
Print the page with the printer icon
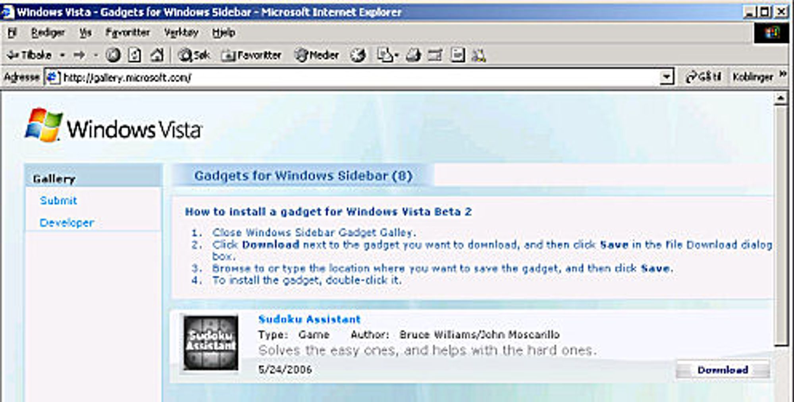[x=413, y=55]
